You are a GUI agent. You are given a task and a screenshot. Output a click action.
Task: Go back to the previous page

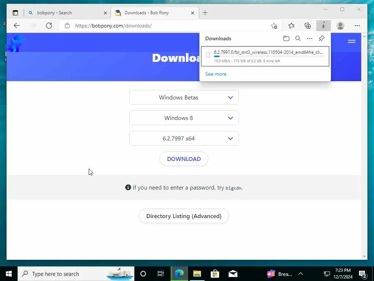pyautogui.click(x=17, y=26)
